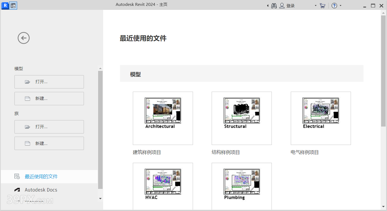Viewport: 387px width, 211px height.
Task: Click the 最近使用的文件 page heading
Action: (143, 38)
